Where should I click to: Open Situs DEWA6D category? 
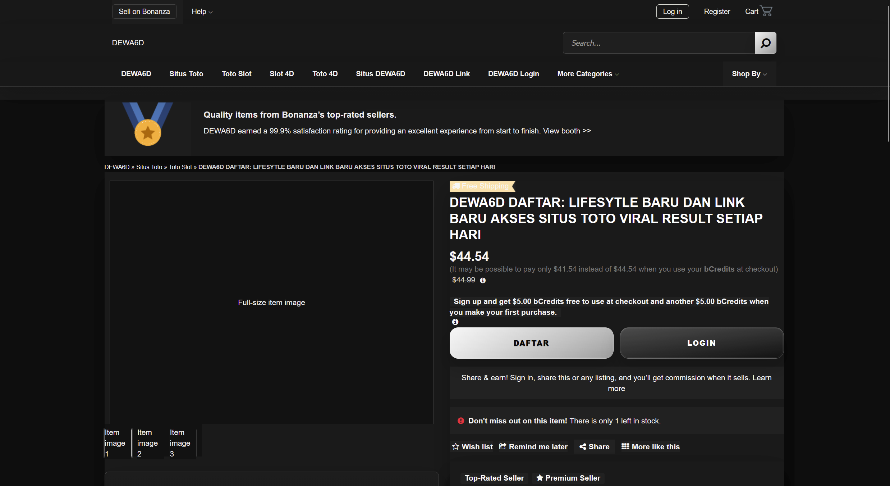380,74
